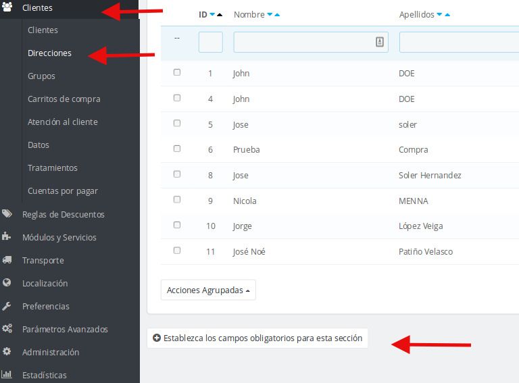519x383 pixels.
Task: Click the name Nicola in the table
Action: tap(245, 201)
